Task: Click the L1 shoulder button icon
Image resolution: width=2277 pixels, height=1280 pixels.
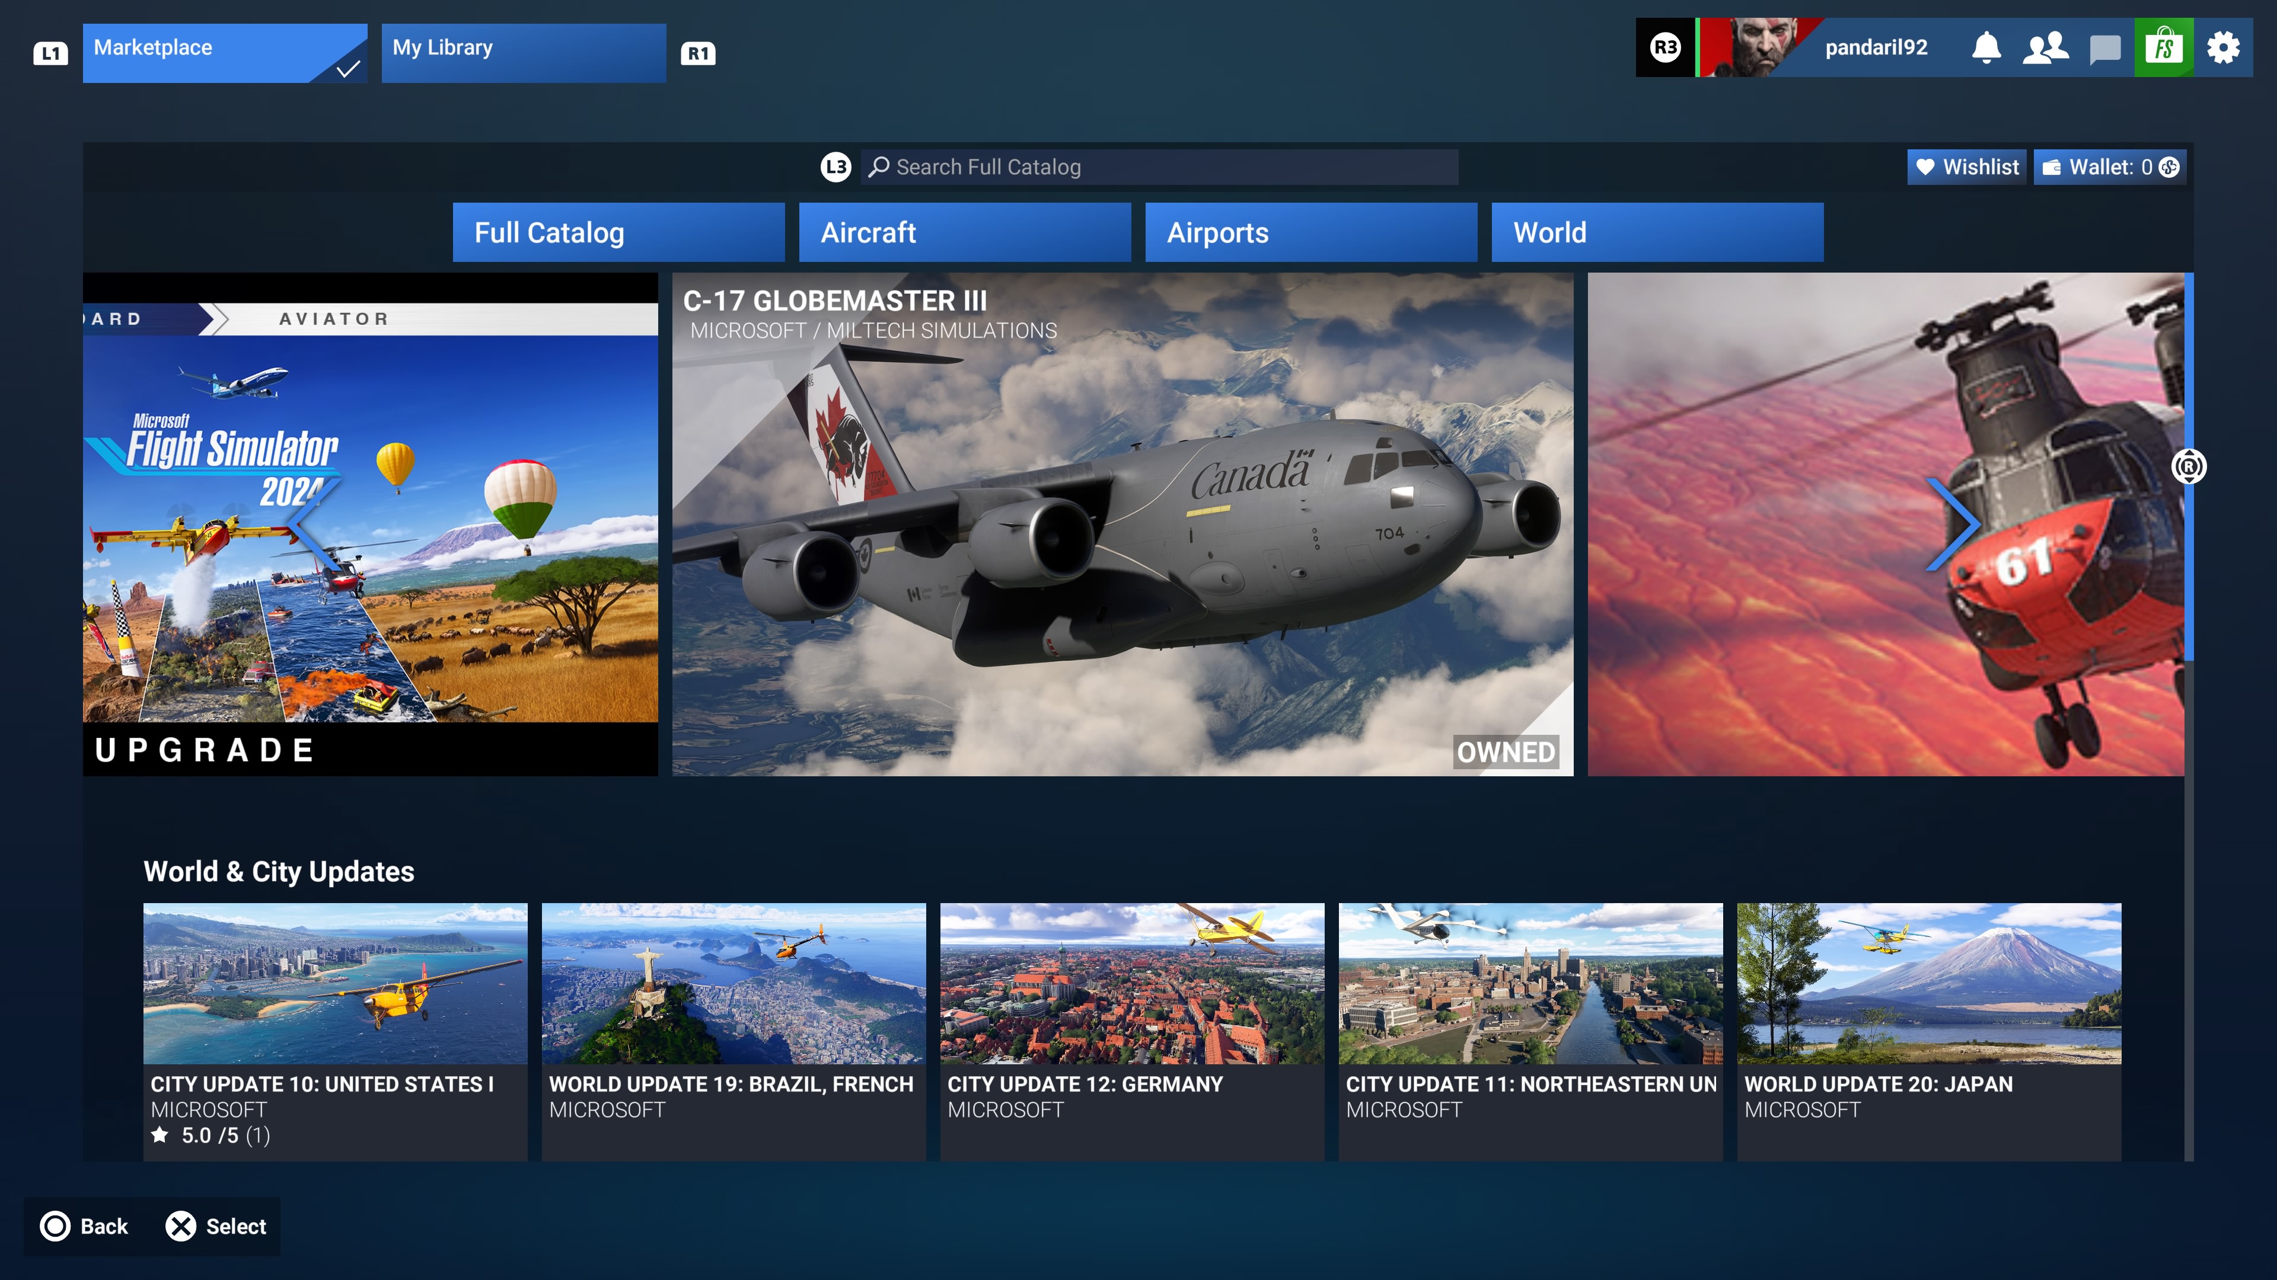Action: 50,53
